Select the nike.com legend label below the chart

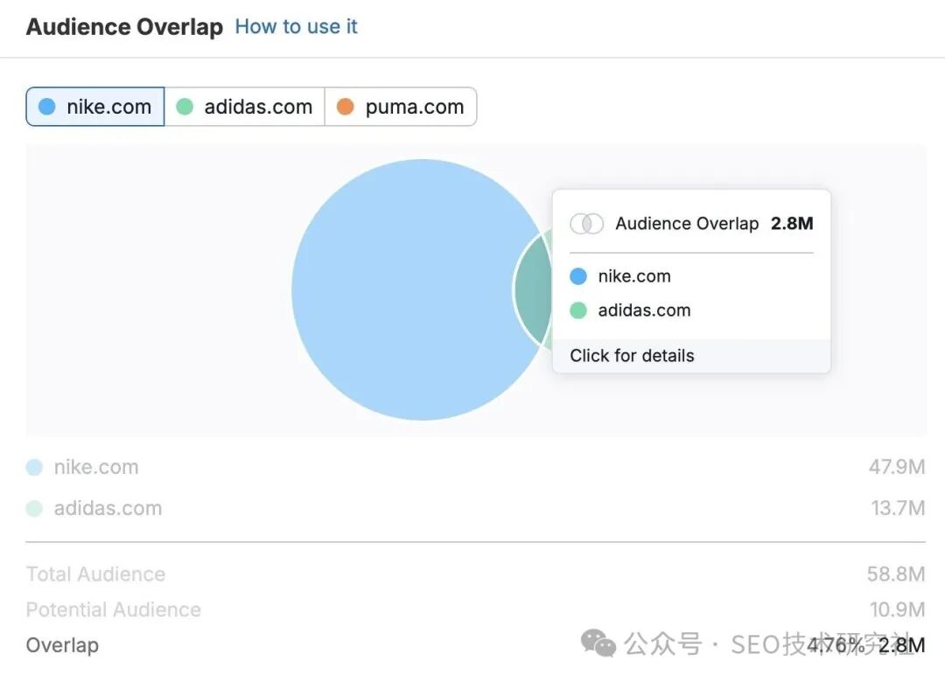pyautogui.click(x=96, y=468)
